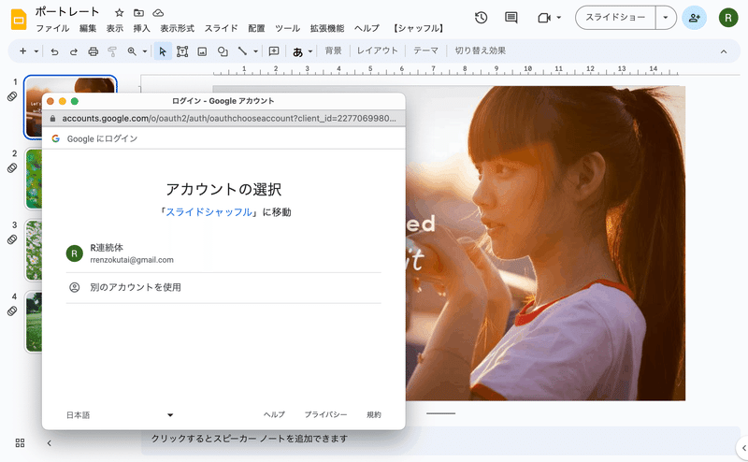The height and width of the screenshot is (462, 748).
Task: Open the share people icon button
Action: point(694,18)
